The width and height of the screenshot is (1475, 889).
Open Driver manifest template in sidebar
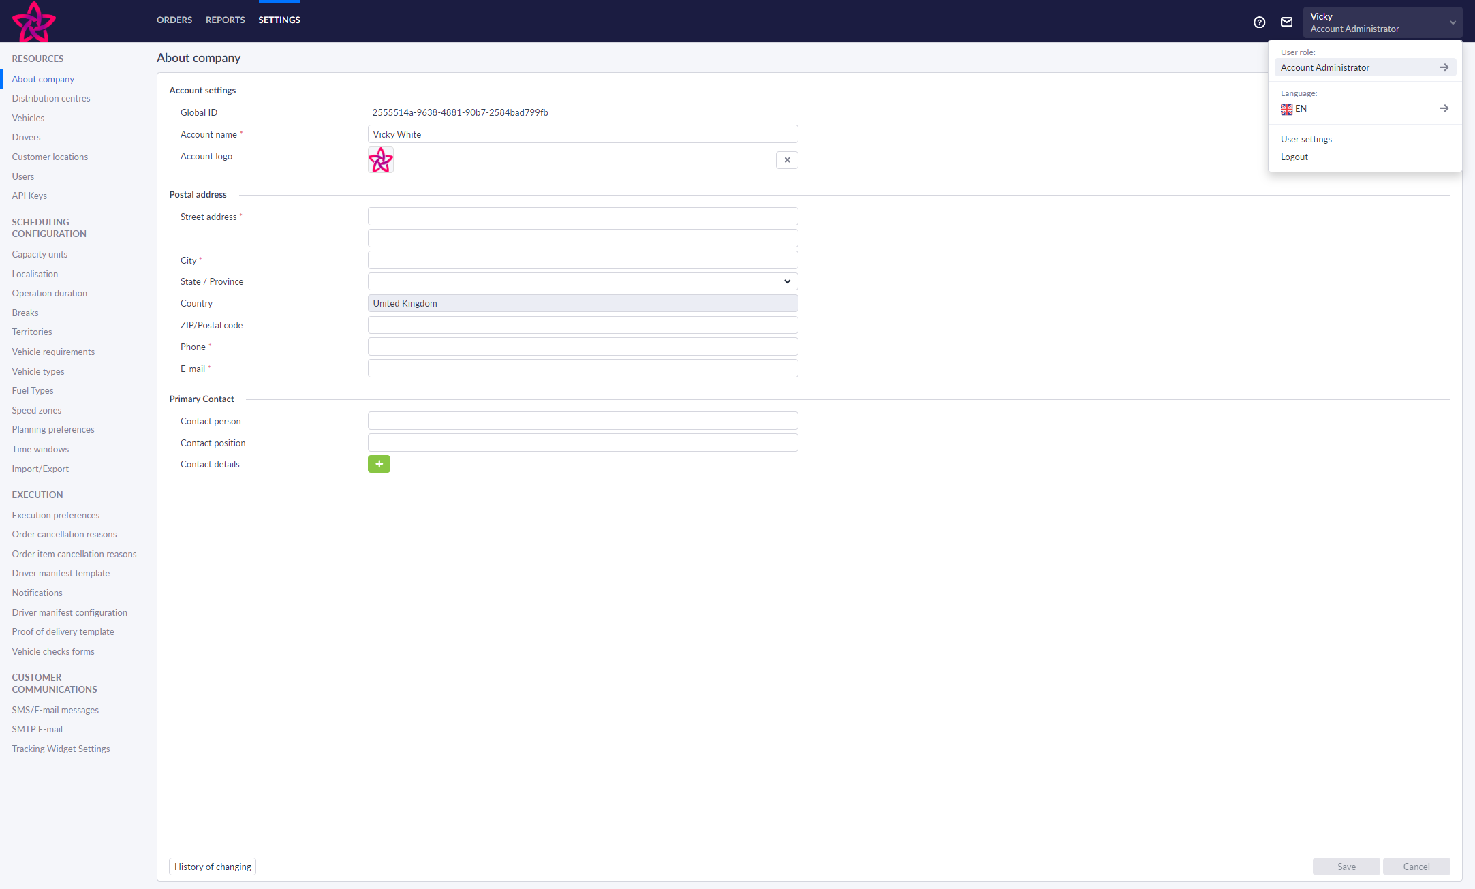[x=61, y=573]
